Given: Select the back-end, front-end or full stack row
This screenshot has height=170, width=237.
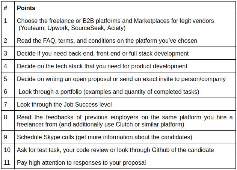Looking at the screenshot, I should click(103, 53).
